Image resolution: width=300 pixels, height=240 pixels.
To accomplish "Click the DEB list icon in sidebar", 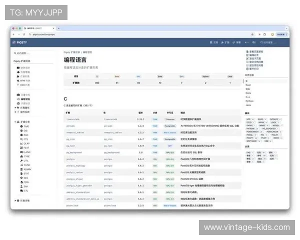I will point(18,85).
